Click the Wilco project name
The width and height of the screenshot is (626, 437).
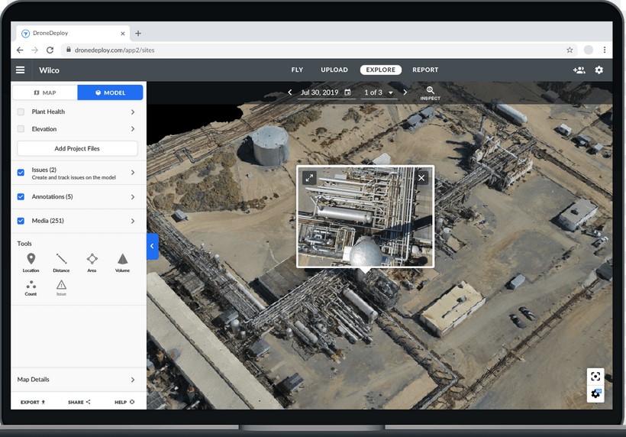(49, 70)
